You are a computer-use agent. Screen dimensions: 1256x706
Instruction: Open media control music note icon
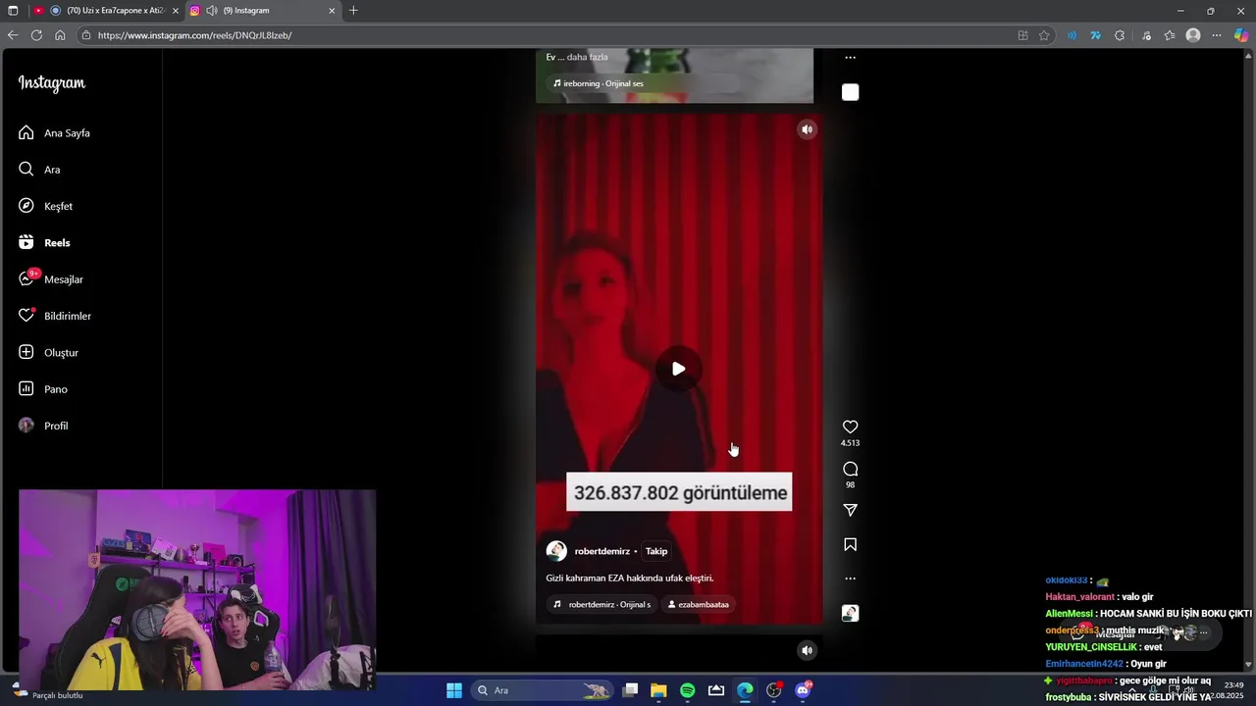pos(1146,35)
